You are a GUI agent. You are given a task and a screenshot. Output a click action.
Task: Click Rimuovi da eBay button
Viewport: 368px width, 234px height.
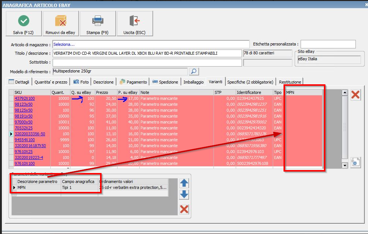tap(60, 24)
